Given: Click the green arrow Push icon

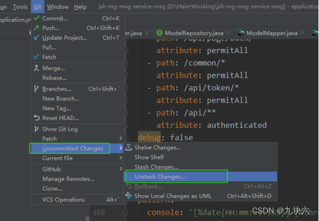Looking at the screenshot, I should [x=36, y=28].
